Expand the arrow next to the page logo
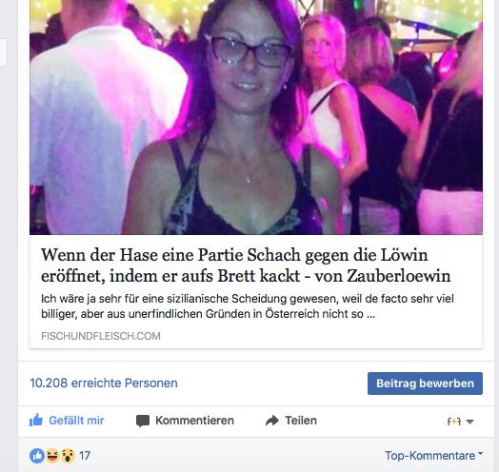The height and width of the screenshot is (472, 499). [x=469, y=422]
